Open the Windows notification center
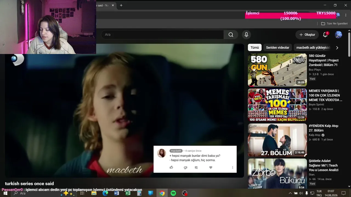 pyautogui.click(x=343, y=193)
